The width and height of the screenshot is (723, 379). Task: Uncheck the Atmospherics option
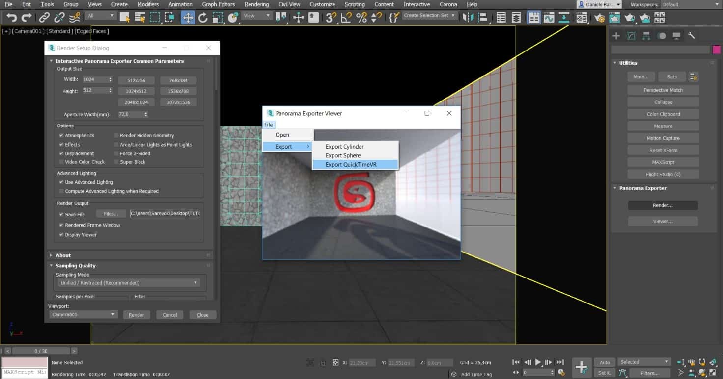tap(61, 135)
